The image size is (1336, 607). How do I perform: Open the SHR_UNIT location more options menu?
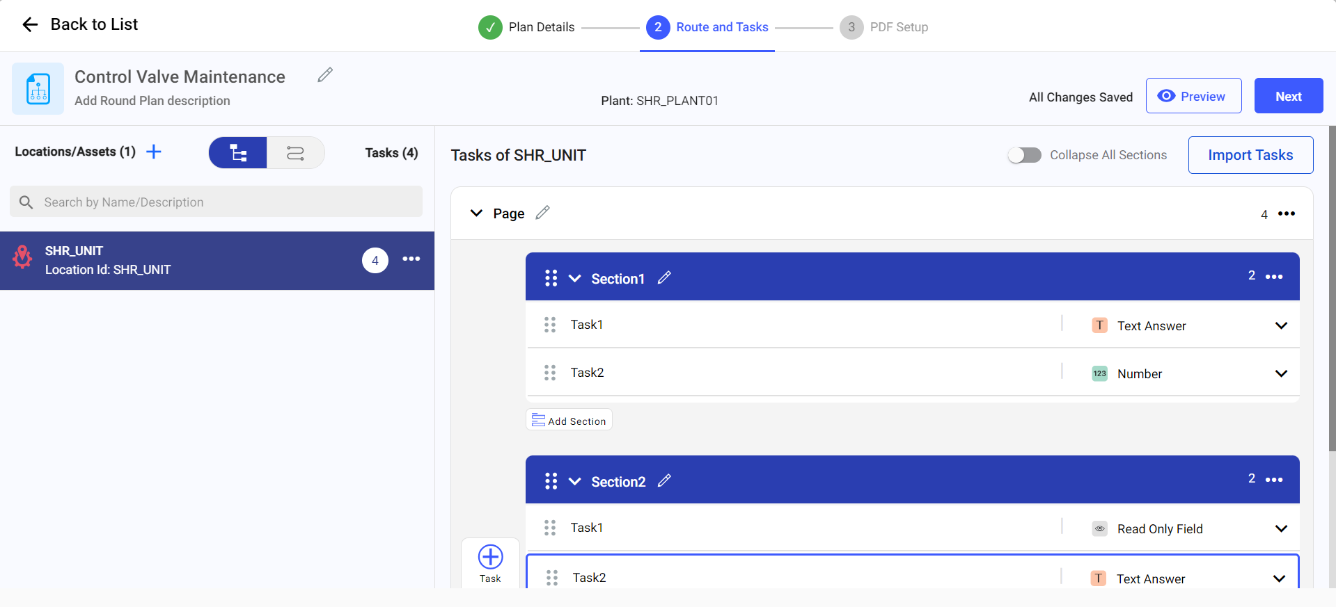411,259
